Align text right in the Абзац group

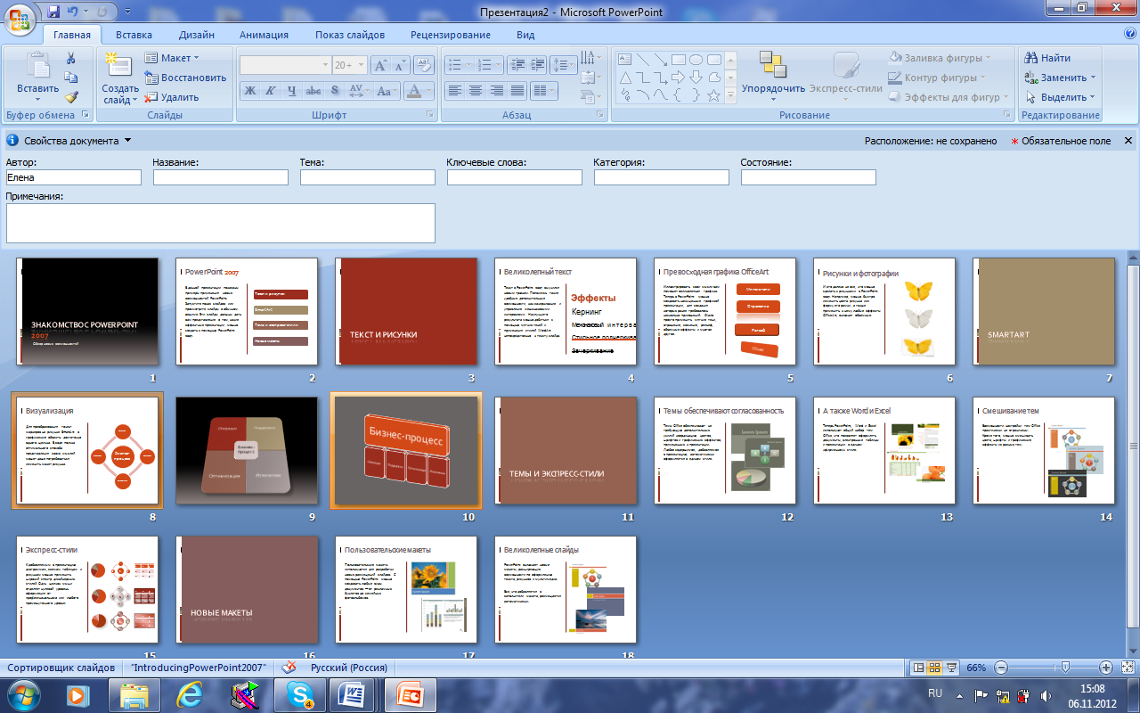[496, 91]
